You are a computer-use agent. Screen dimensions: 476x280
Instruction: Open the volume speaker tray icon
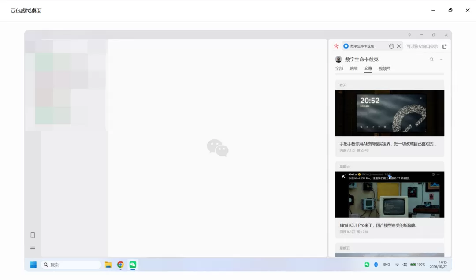point(405,265)
